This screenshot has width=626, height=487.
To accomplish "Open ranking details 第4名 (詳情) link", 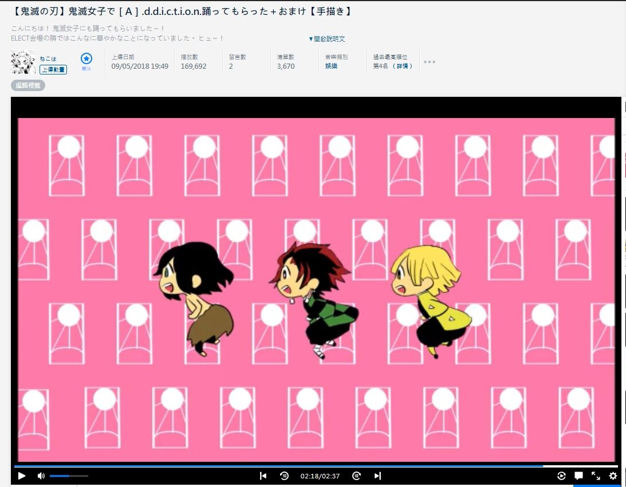I will tap(393, 66).
